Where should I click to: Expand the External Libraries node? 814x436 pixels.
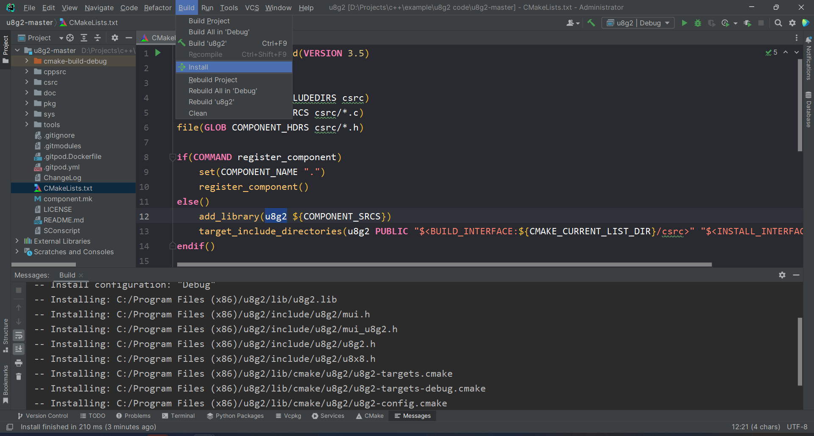tap(17, 241)
